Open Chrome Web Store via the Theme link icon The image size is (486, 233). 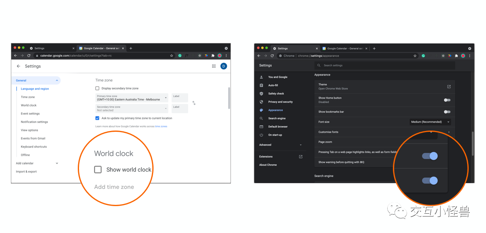click(x=449, y=86)
